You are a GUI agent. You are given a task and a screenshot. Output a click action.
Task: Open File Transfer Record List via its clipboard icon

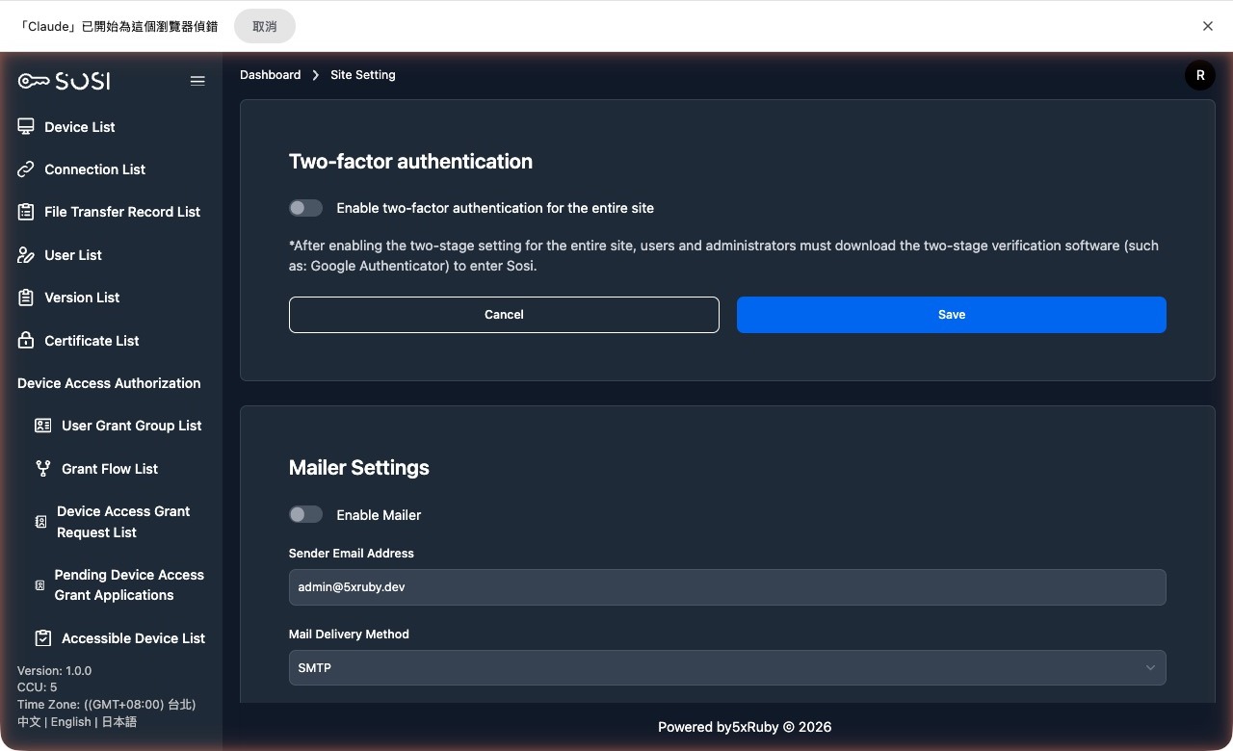(25, 212)
